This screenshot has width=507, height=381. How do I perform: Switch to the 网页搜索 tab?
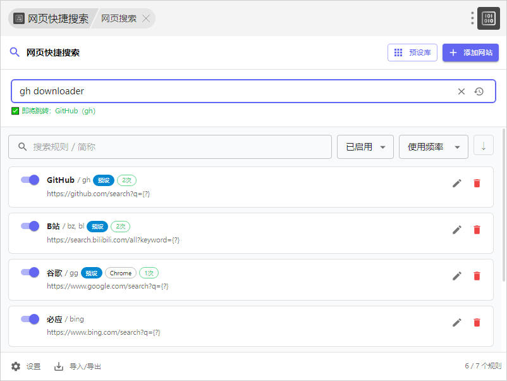pos(119,18)
